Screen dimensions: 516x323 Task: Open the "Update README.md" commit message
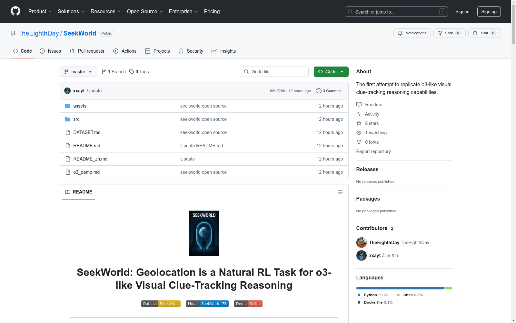(202, 146)
